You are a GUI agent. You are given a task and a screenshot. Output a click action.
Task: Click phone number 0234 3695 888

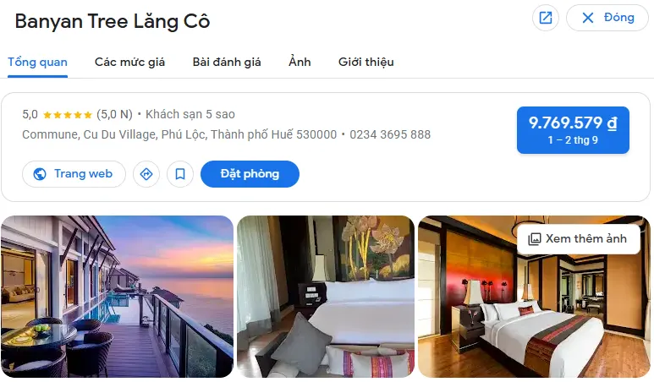point(390,134)
